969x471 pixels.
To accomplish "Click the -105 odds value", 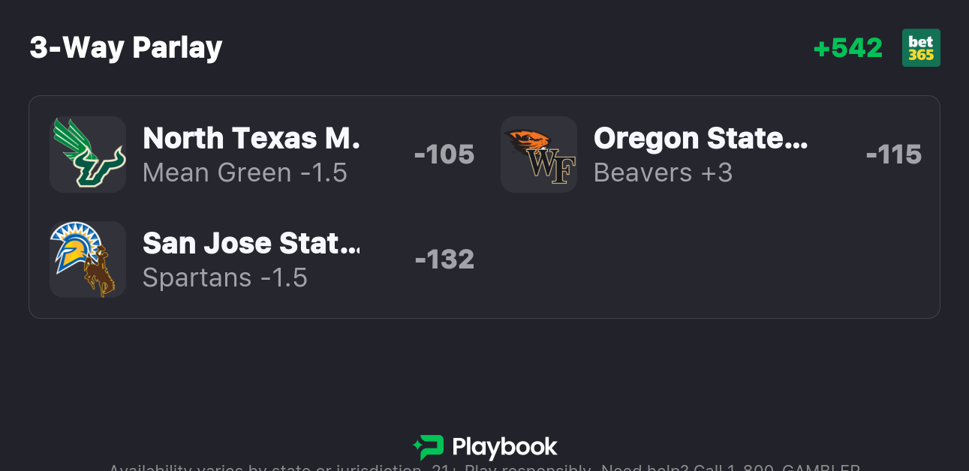I will [444, 154].
